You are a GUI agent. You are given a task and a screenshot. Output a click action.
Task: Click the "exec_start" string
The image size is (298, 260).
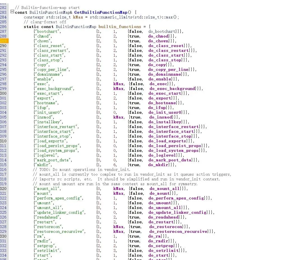click(48, 93)
